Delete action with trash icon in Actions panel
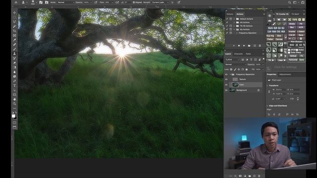Viewport: 317px width, 178px height. coord(260,45)
